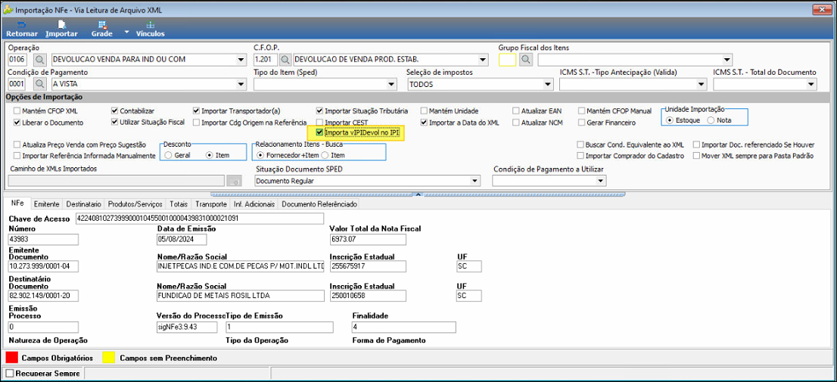Screen dimensions: 837x382
Task: Click the Chave de Acesso field
Action: (x=199, y=218)
